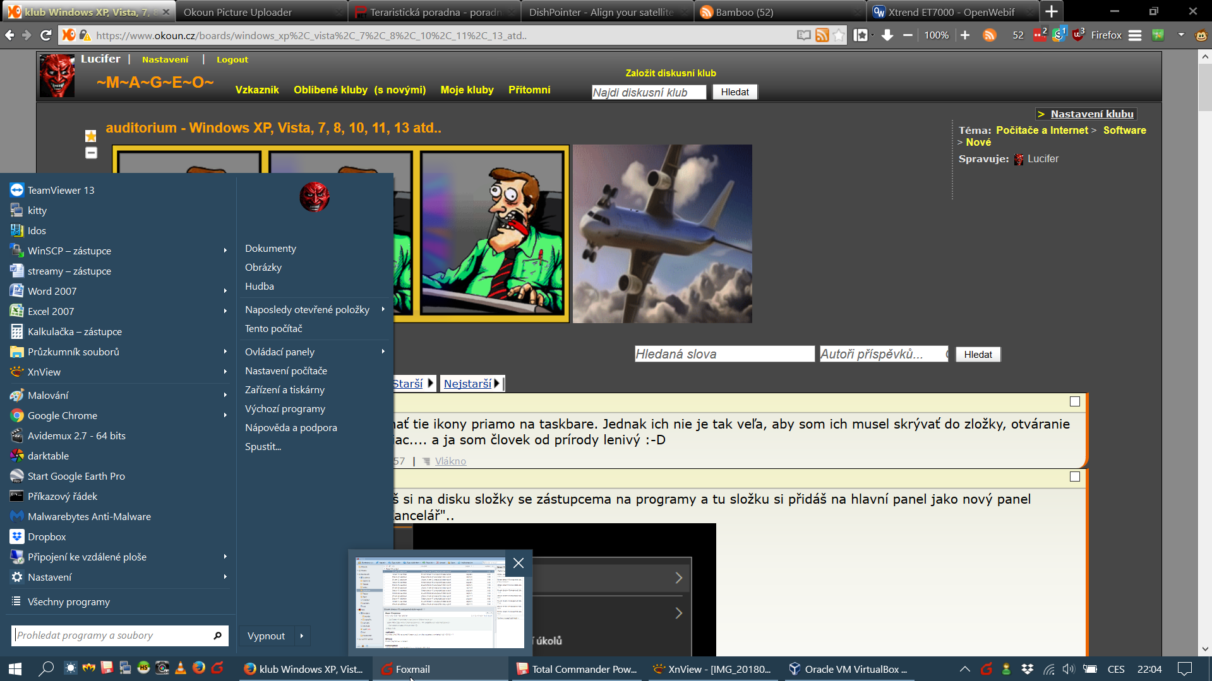This screenshot has height=681, width=1212.
Task: Click the favorite star icon beside club title
Action: click(91, 136)
